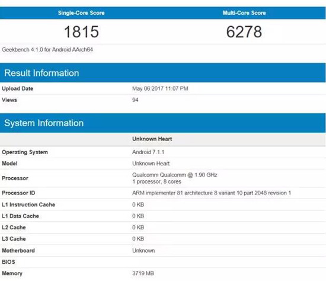Click the L3 Cache row label
326x281 pixels.
tap(14, 239)
